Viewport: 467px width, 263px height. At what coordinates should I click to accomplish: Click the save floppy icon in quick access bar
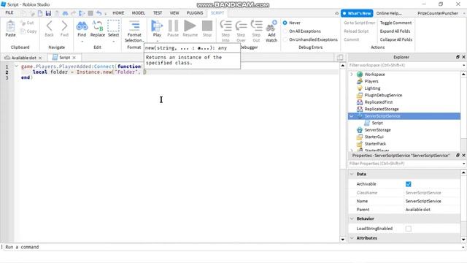click(x=48, y=13)
